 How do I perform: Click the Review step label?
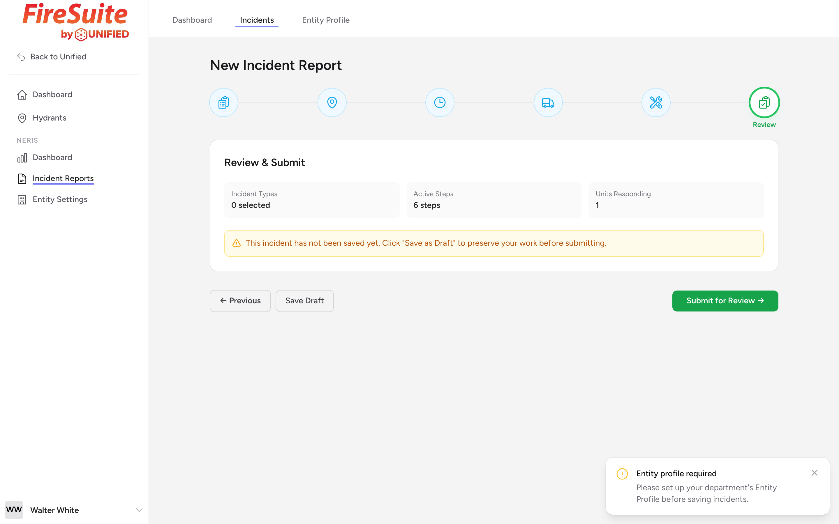764,125
